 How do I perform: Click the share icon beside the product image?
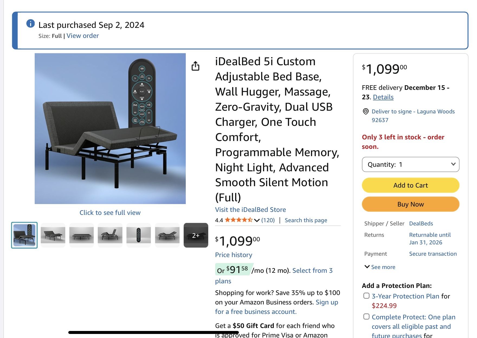[x=196, y=66]
